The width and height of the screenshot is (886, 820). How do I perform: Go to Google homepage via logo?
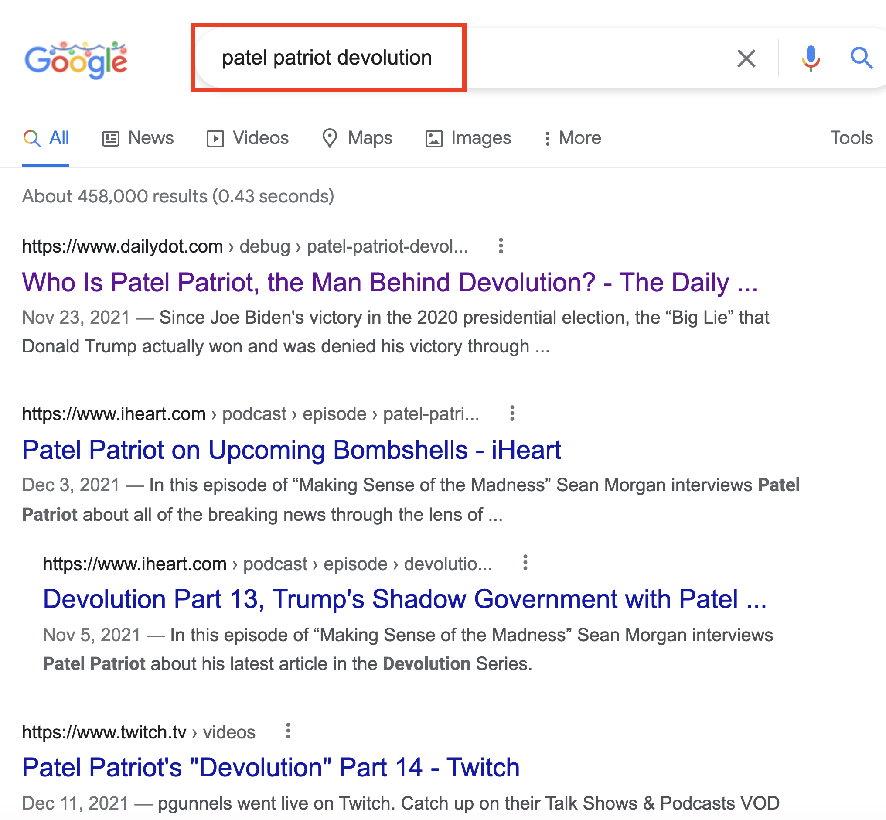[76, 60]
